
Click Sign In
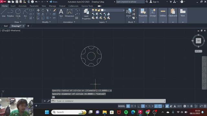coord(154,2)
